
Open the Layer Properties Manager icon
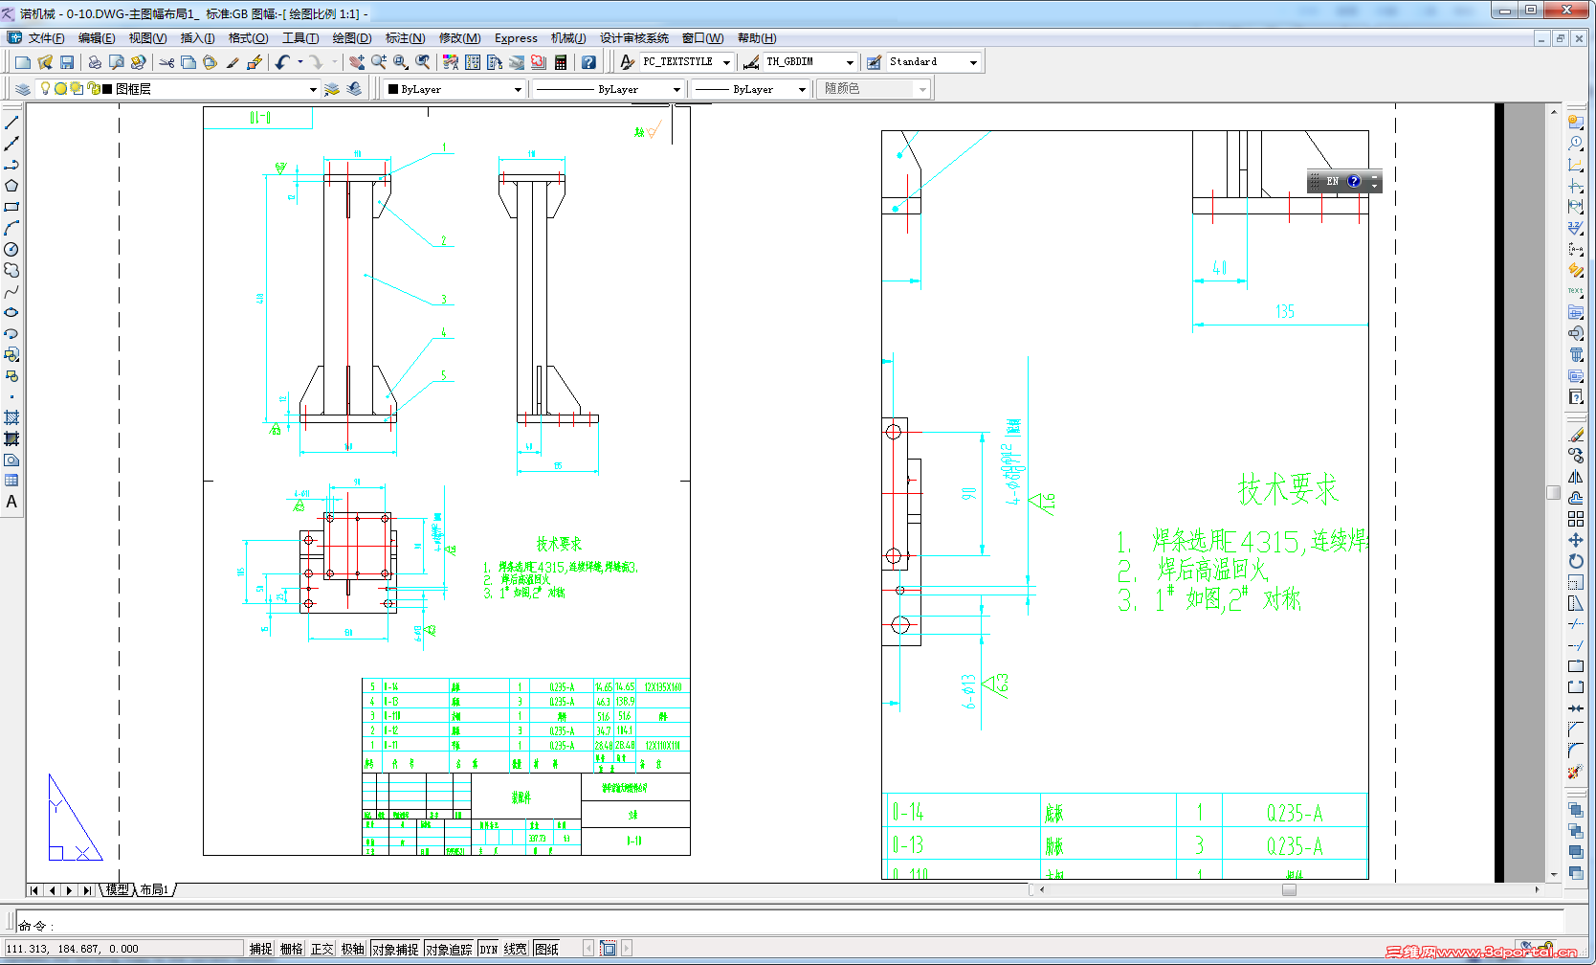[23, 89]
